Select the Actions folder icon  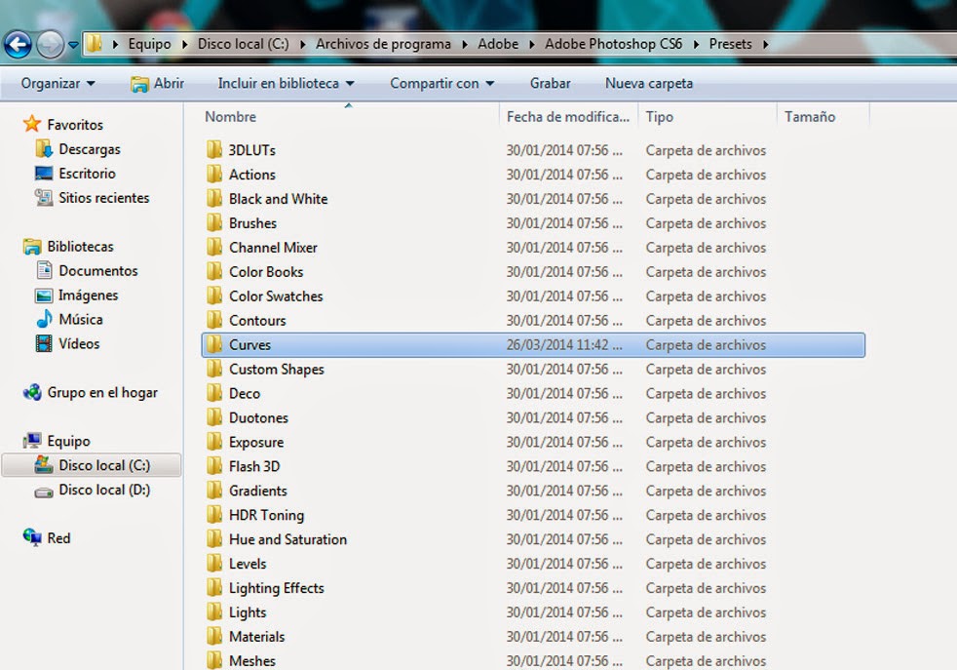214,174
